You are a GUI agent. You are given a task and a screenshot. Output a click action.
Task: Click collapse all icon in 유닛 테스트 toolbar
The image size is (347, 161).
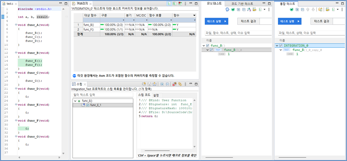pyautogui.click(x=244, y=10)
